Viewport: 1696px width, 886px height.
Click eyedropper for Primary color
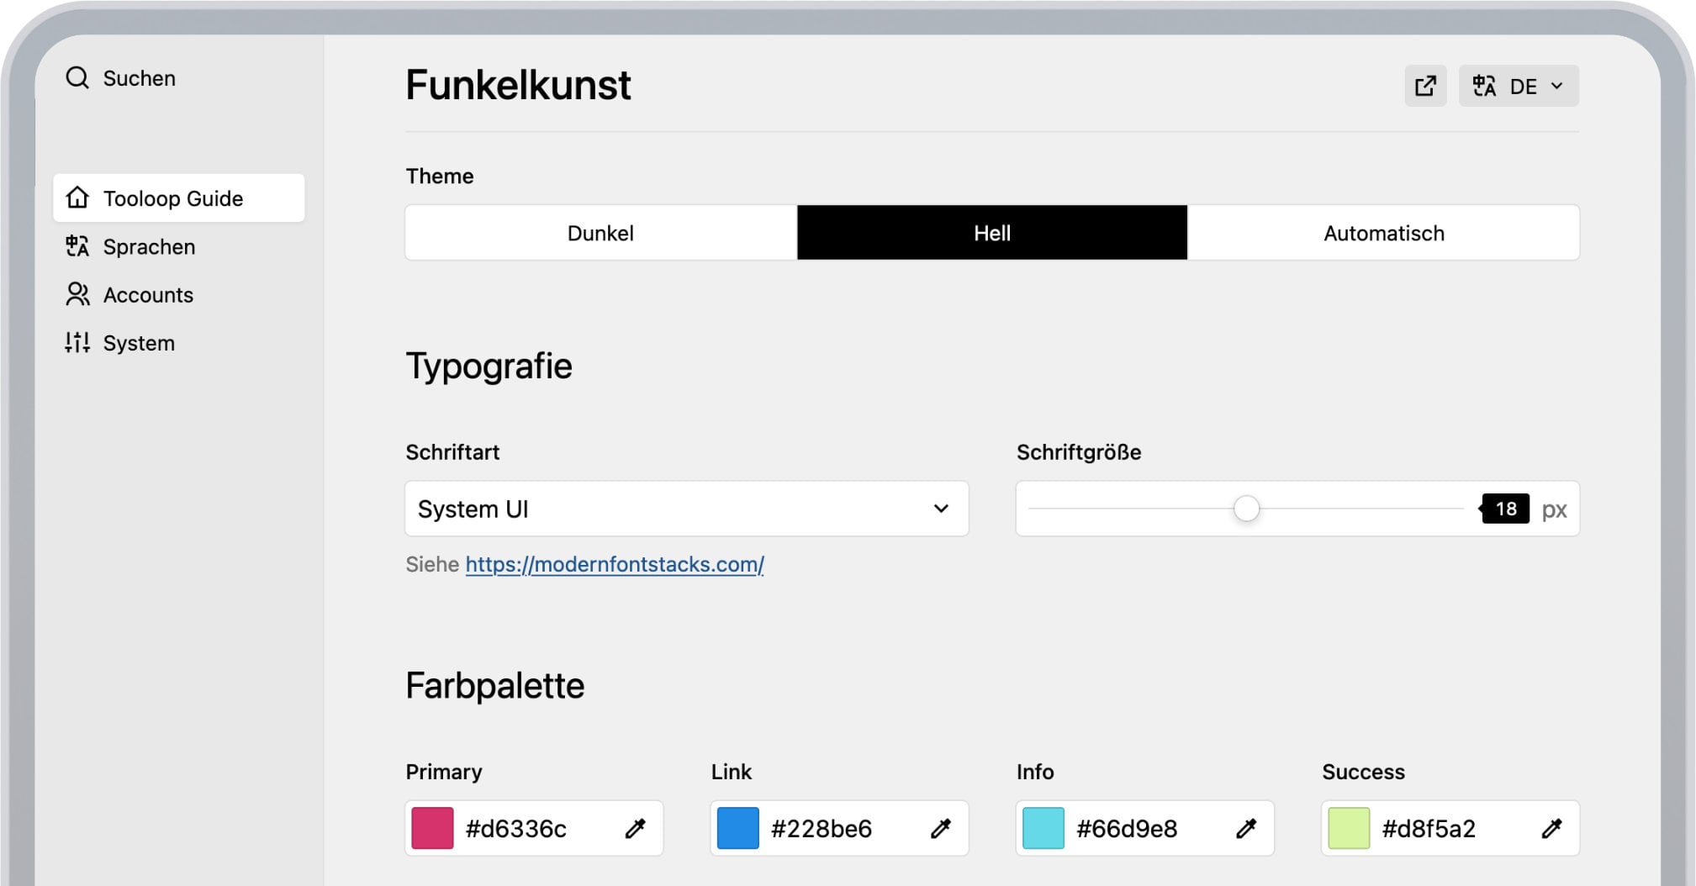click(x=636, y=829)
